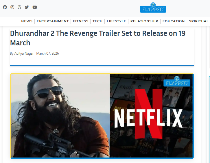Go to the Spiritual section
This screenshot has width=210, height=163.
coord(199,21)
